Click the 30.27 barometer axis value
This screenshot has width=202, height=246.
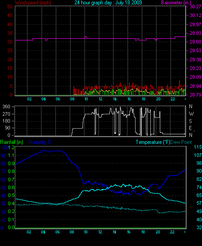click(x=195, y=7)
